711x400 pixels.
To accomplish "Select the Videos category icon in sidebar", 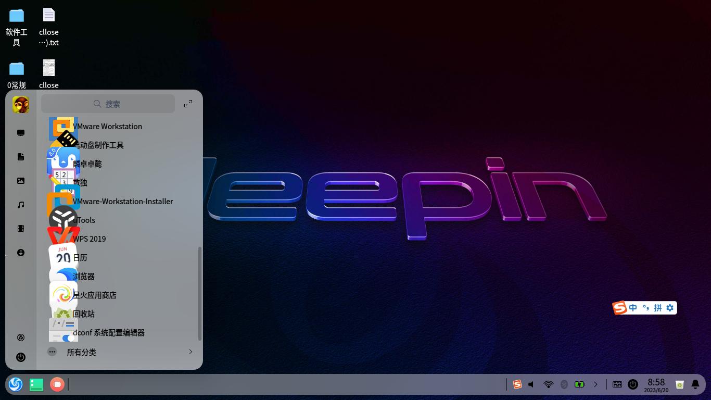I will tap(21, 228).
